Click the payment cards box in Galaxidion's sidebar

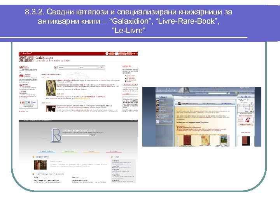28,104
